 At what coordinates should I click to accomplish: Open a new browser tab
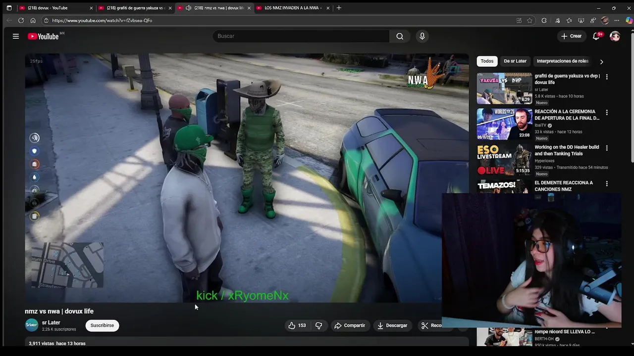(x=339, y=8)
